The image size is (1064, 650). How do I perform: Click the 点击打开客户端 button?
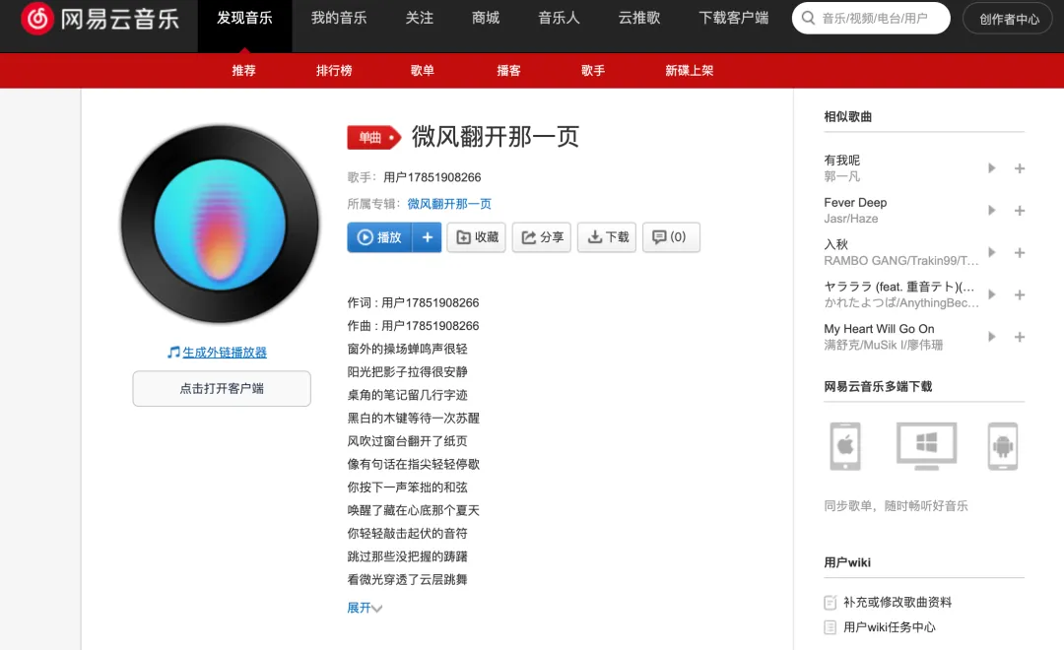[222, 389]
